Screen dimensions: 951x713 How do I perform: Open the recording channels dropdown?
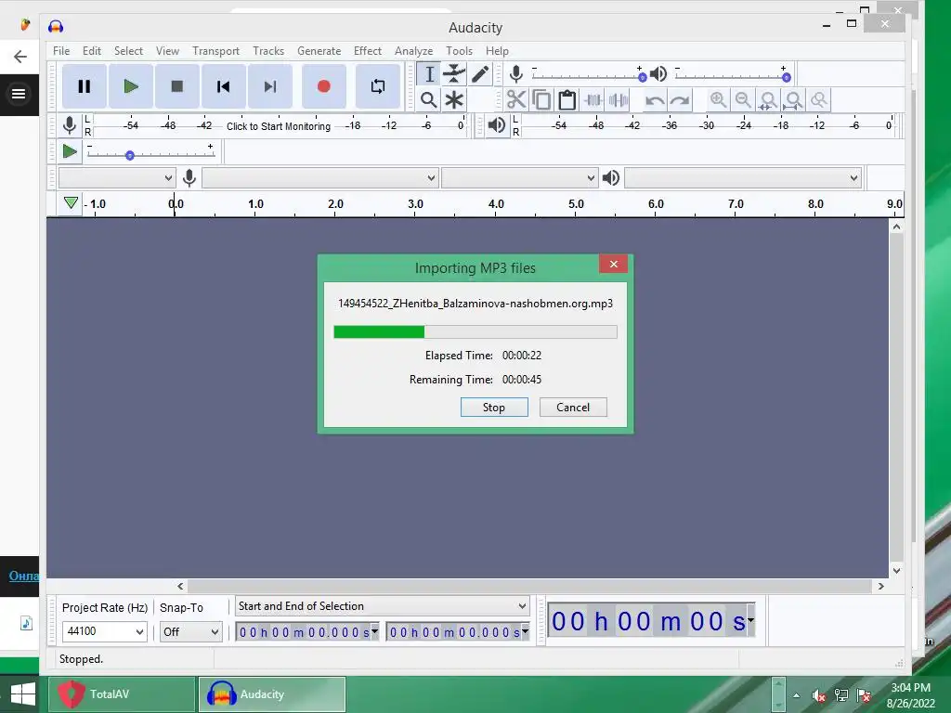pyautogui.click(x=520, y=178)
